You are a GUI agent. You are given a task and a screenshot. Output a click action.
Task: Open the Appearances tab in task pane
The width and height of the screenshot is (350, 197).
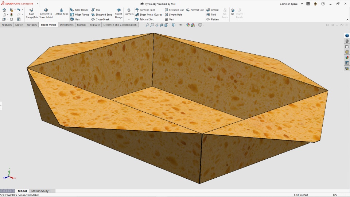tap(347, 57)
